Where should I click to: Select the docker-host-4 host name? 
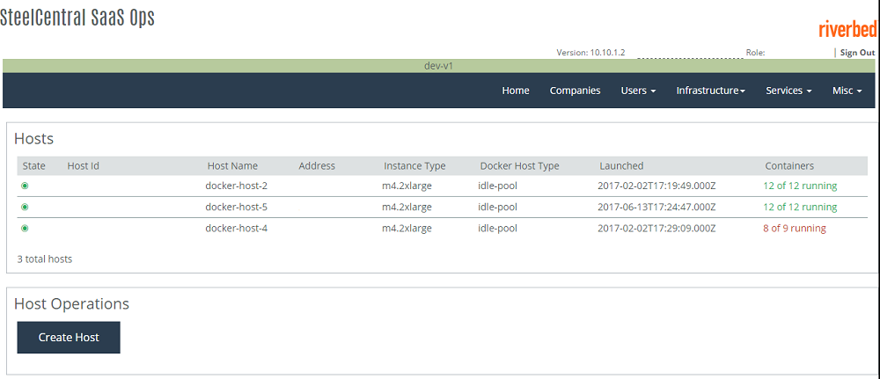tap(236, 228)
